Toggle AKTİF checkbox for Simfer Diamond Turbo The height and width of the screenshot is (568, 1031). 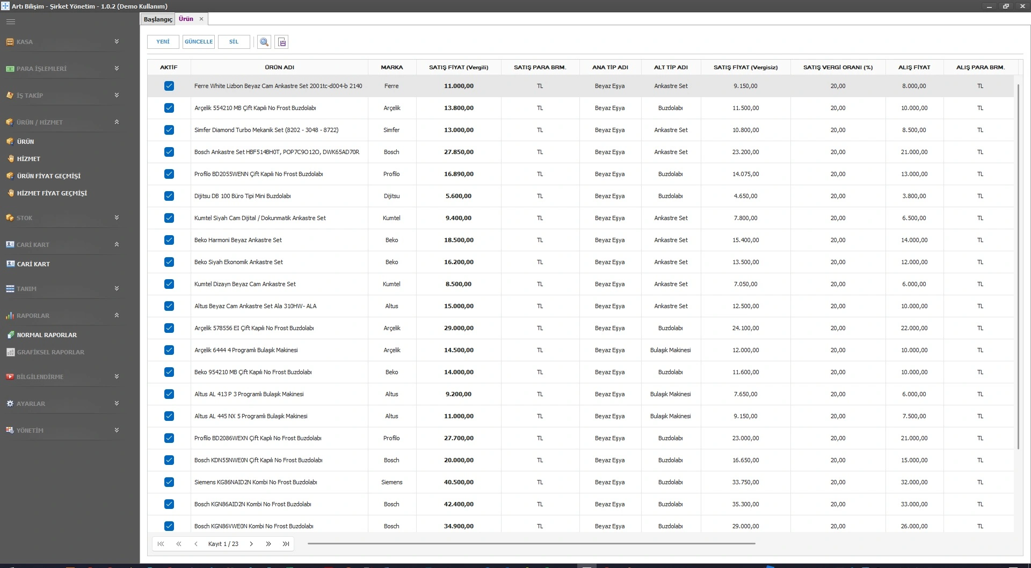click(169, 130)
